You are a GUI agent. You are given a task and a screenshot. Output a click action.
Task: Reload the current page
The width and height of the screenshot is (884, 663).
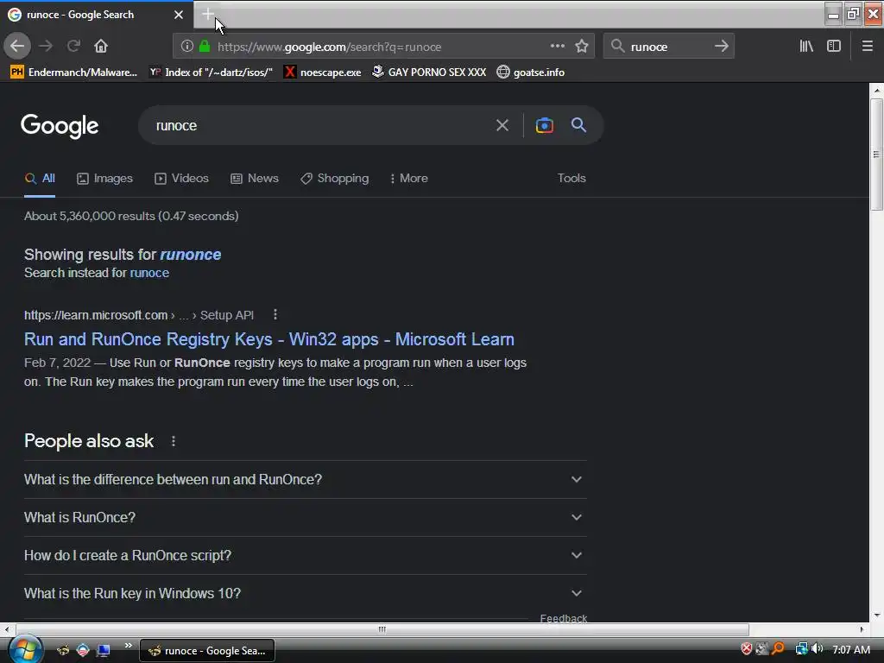73,47
